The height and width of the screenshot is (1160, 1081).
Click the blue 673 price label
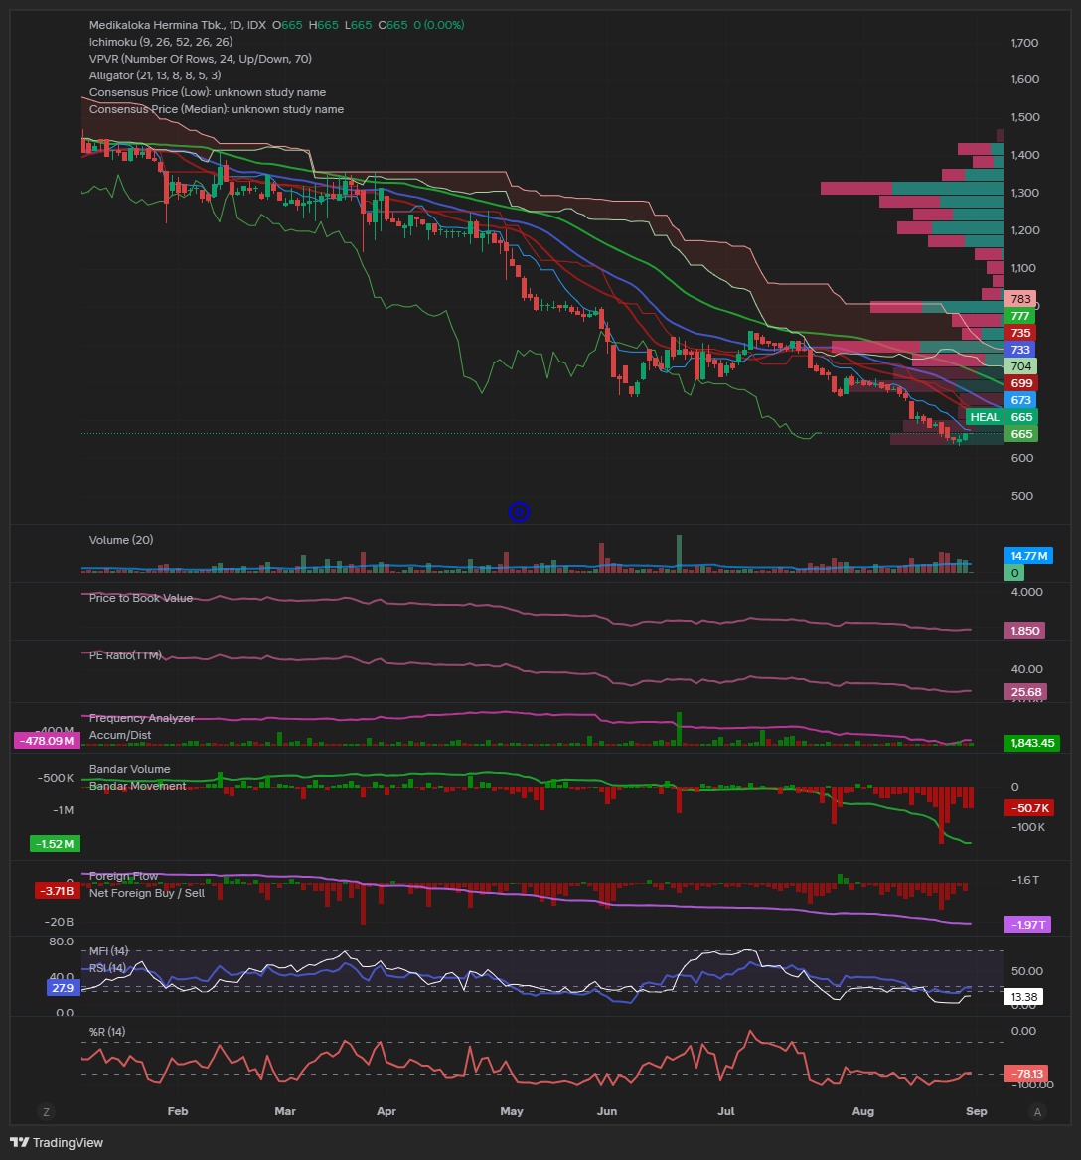point(1021,400)
